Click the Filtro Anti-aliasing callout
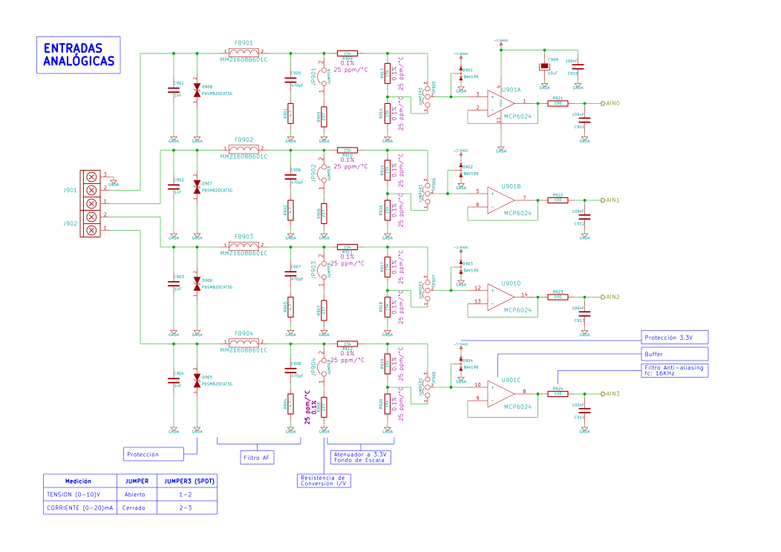The height and width of the screenshot is (552, 781). [675, 370]
